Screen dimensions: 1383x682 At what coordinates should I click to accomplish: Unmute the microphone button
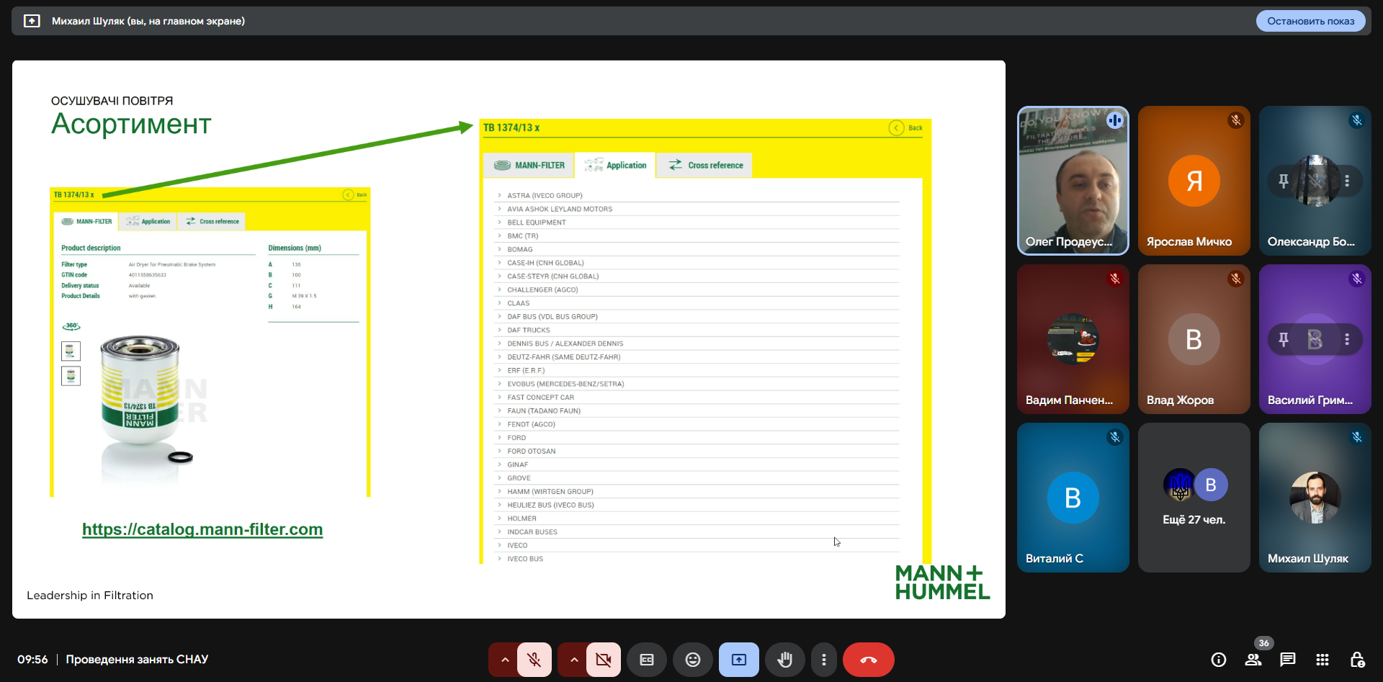(x=534, y=660)
